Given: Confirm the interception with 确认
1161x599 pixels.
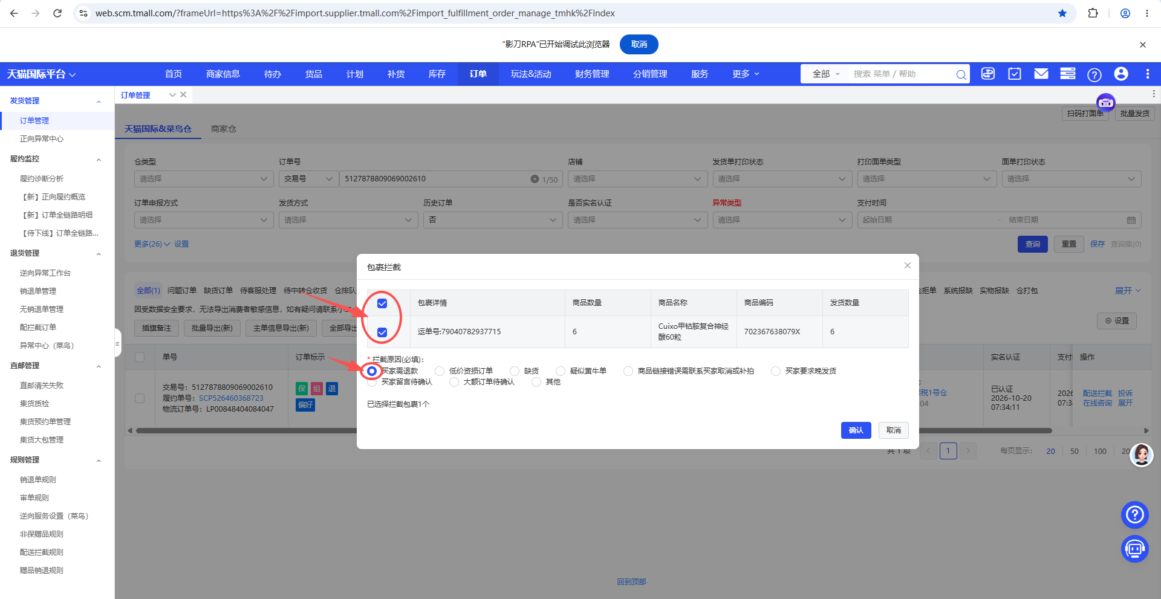Looking at the screenshot, I should click(856, 430).
